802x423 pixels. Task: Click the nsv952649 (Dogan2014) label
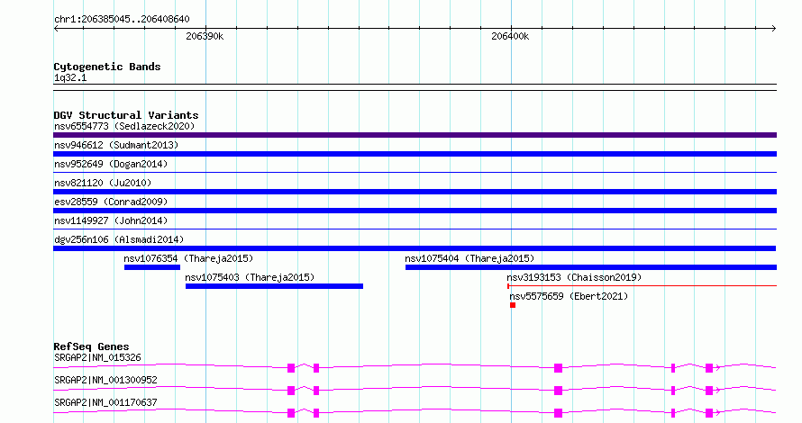pos(111,164)
